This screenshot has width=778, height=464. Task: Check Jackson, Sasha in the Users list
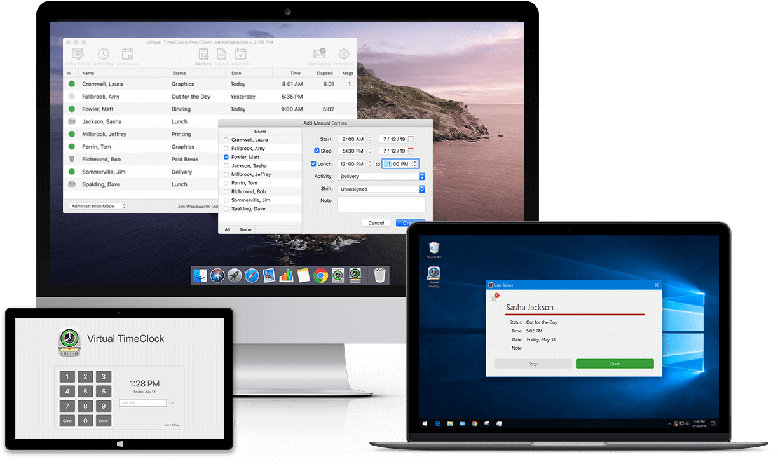click(x=227, y=166)
